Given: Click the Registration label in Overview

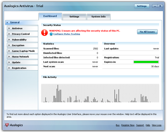Looking at the screenshot, I should pos(112,57).
